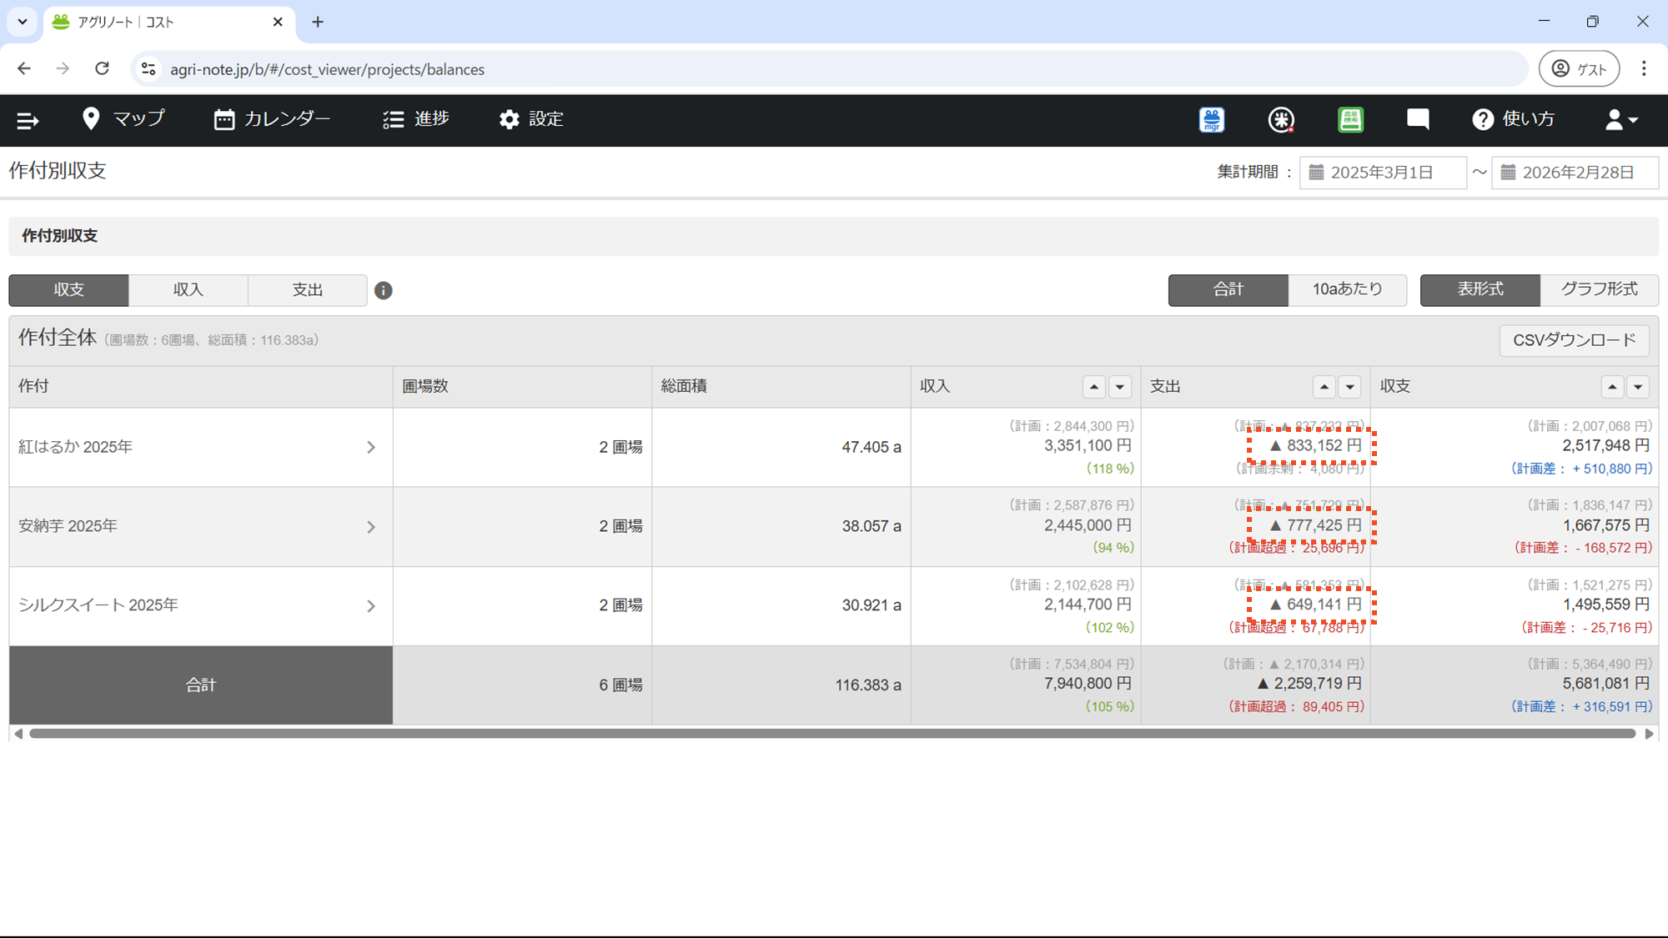Click the info icon beside 支出 tab

point(383,290)
